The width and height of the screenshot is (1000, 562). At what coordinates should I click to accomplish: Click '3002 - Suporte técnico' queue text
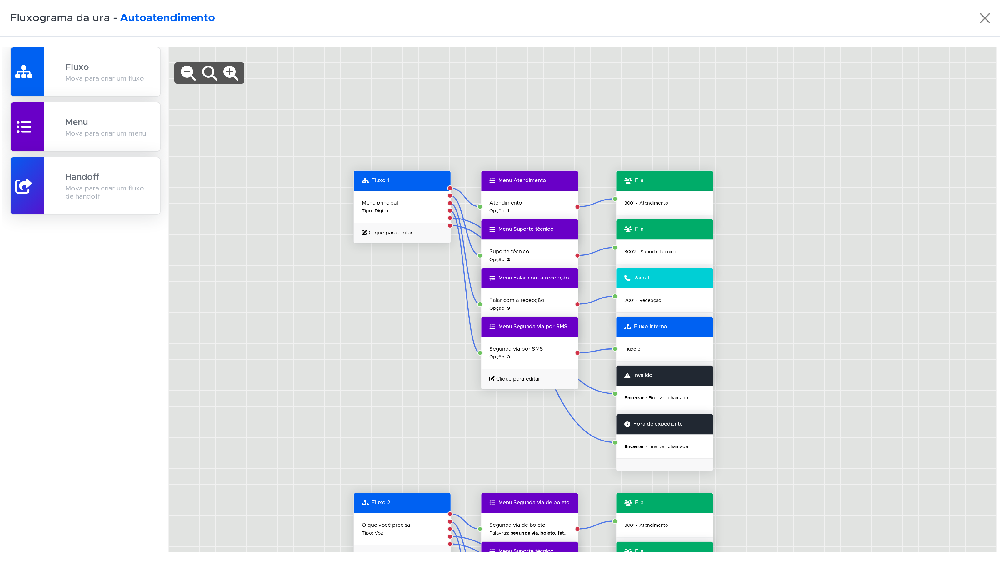click(650, 252)
